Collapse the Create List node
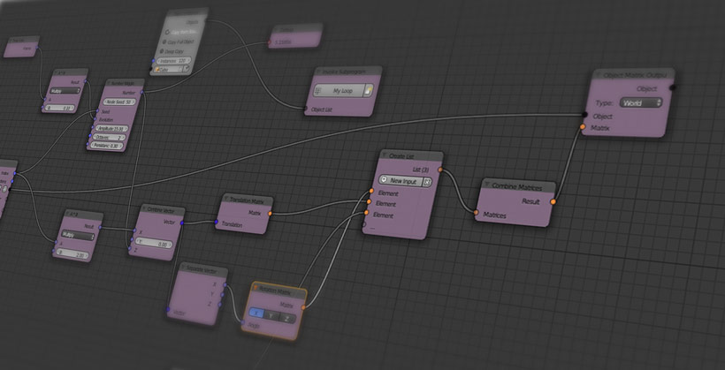 (x=384, y=155)
